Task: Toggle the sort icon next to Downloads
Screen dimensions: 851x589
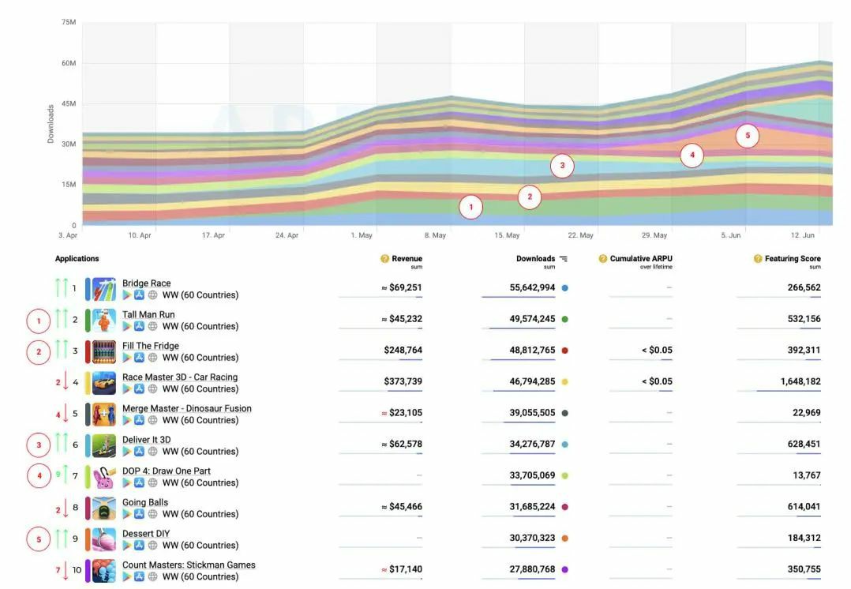Action: [x=564, y=259]
